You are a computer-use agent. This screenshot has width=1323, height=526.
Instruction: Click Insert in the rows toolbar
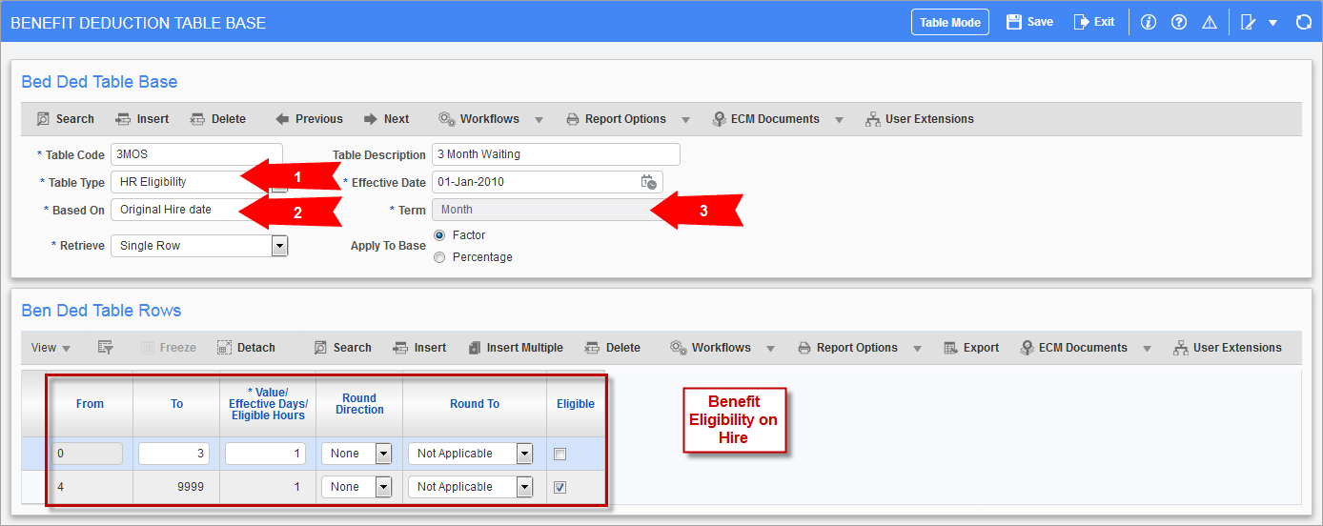tap(419, 348)
